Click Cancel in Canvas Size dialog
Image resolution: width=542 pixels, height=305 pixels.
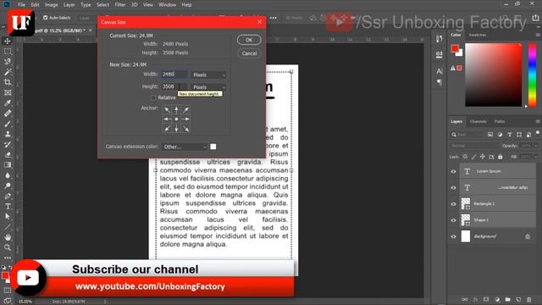tap(249, 53)
